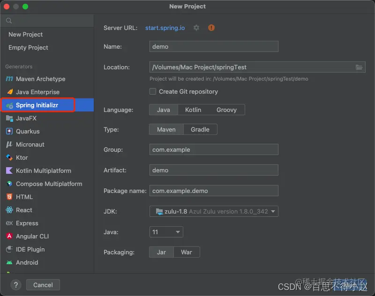Click the IDE Plugin plug icon
The image size is (375, 296).
point(9,249)
